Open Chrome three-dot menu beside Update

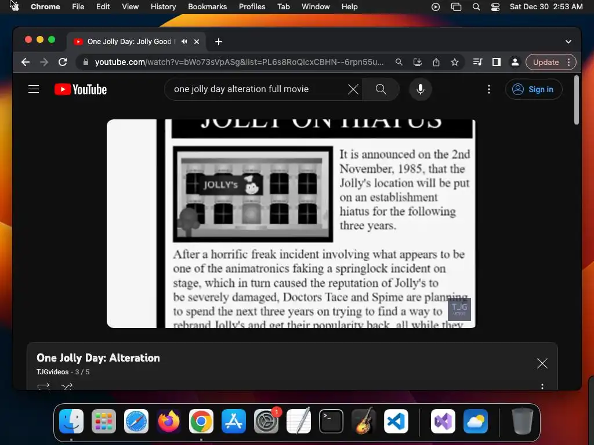click(568, 62)
